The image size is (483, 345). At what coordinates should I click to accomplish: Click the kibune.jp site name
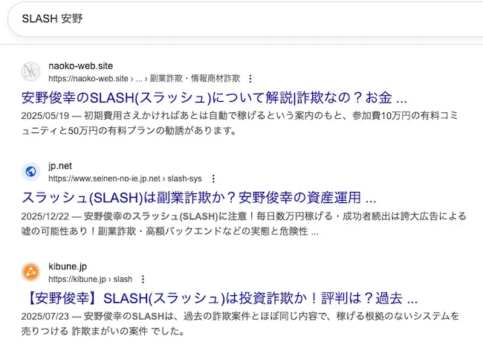coord(68,266)
